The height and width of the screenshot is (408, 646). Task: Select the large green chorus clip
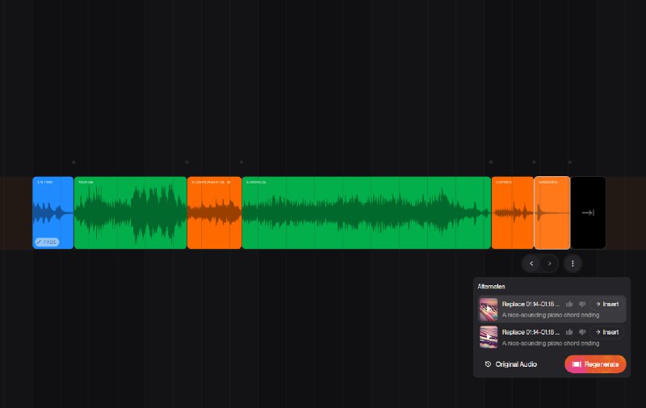coord(367,212)
